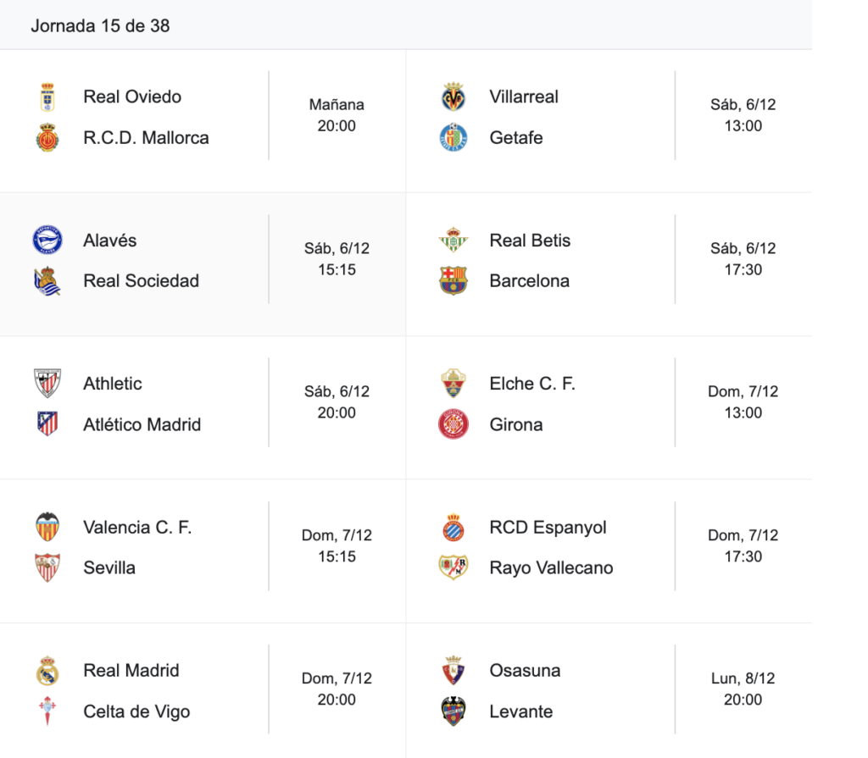Click the Girona red crest icon
Image resolution: width=868 pixels, height=758 pixels.
[453, 423]
